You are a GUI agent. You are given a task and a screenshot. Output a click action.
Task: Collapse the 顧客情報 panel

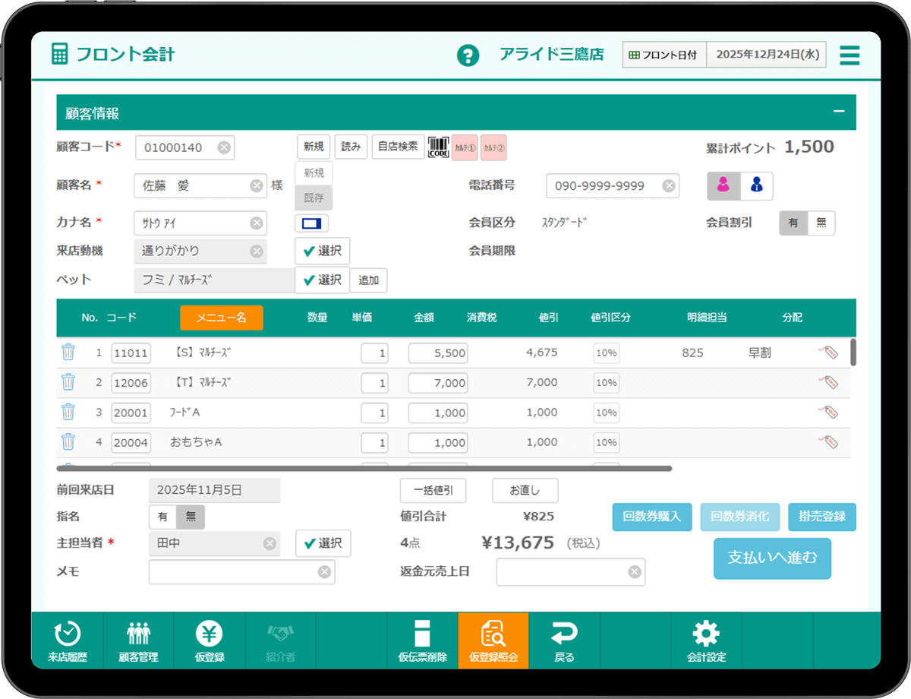click(x=839, y=111)
